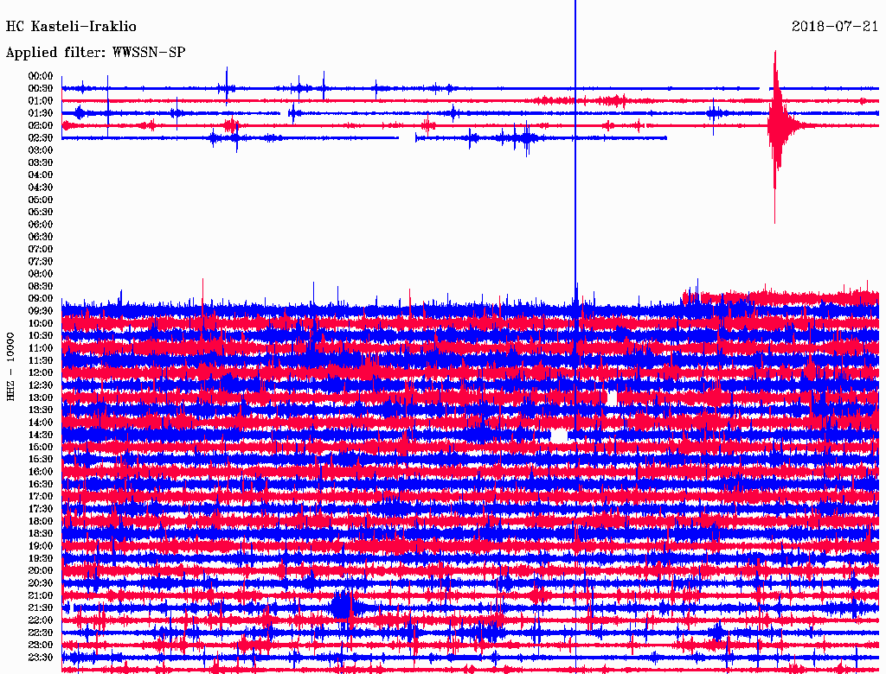Click the 21:00 time label

41,595
